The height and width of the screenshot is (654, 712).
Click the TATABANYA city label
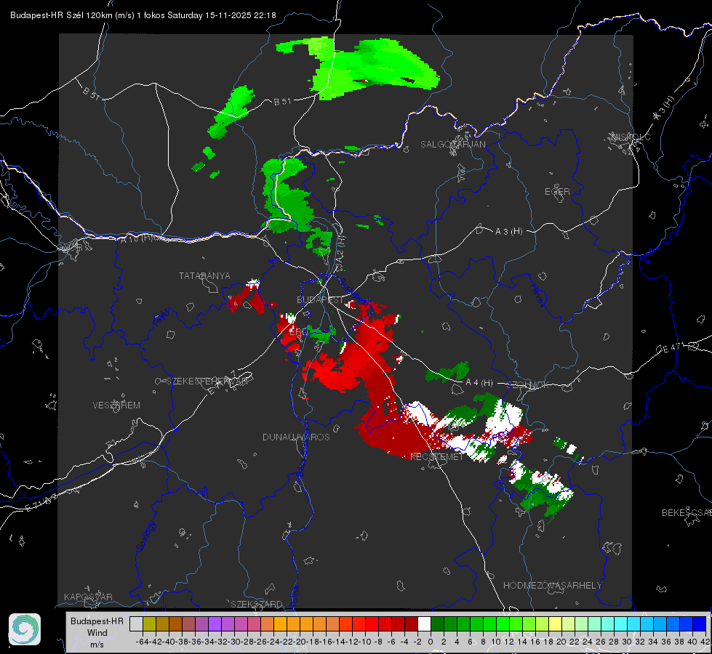pyautogui.click(x=204, y=276)
